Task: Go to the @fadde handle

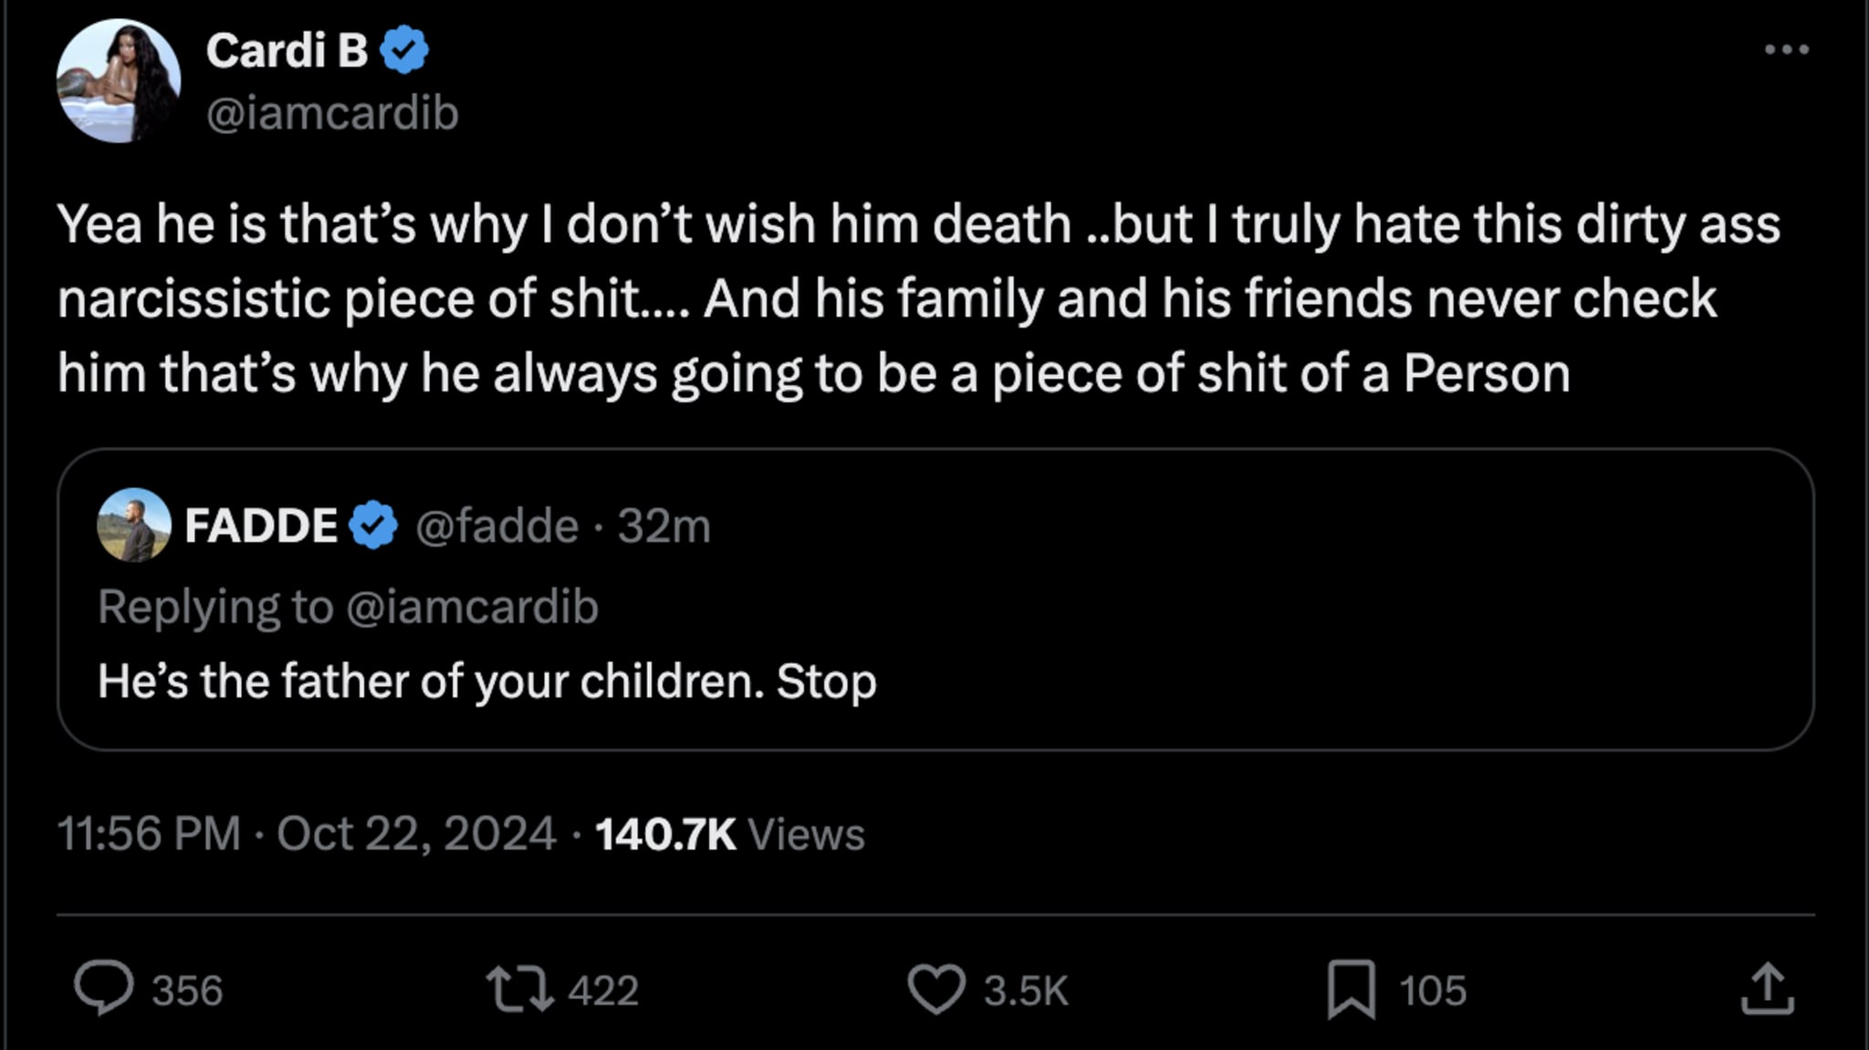Action: pyautogui.click(x=497, y=525)
